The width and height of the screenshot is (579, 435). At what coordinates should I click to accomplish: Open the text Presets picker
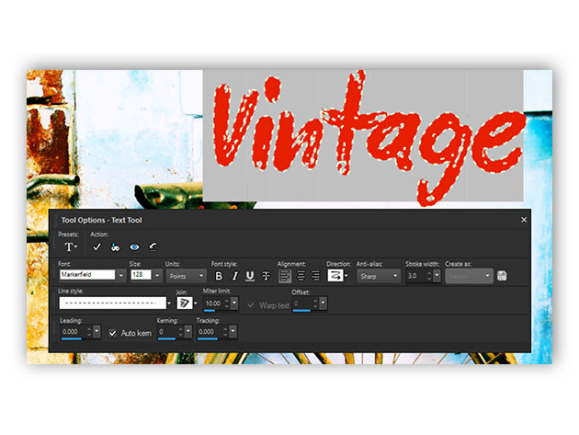(71, 246)
